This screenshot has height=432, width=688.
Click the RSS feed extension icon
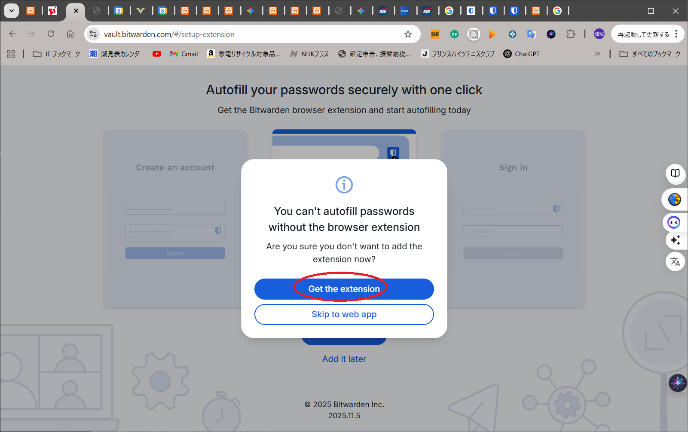click(474, 34)
